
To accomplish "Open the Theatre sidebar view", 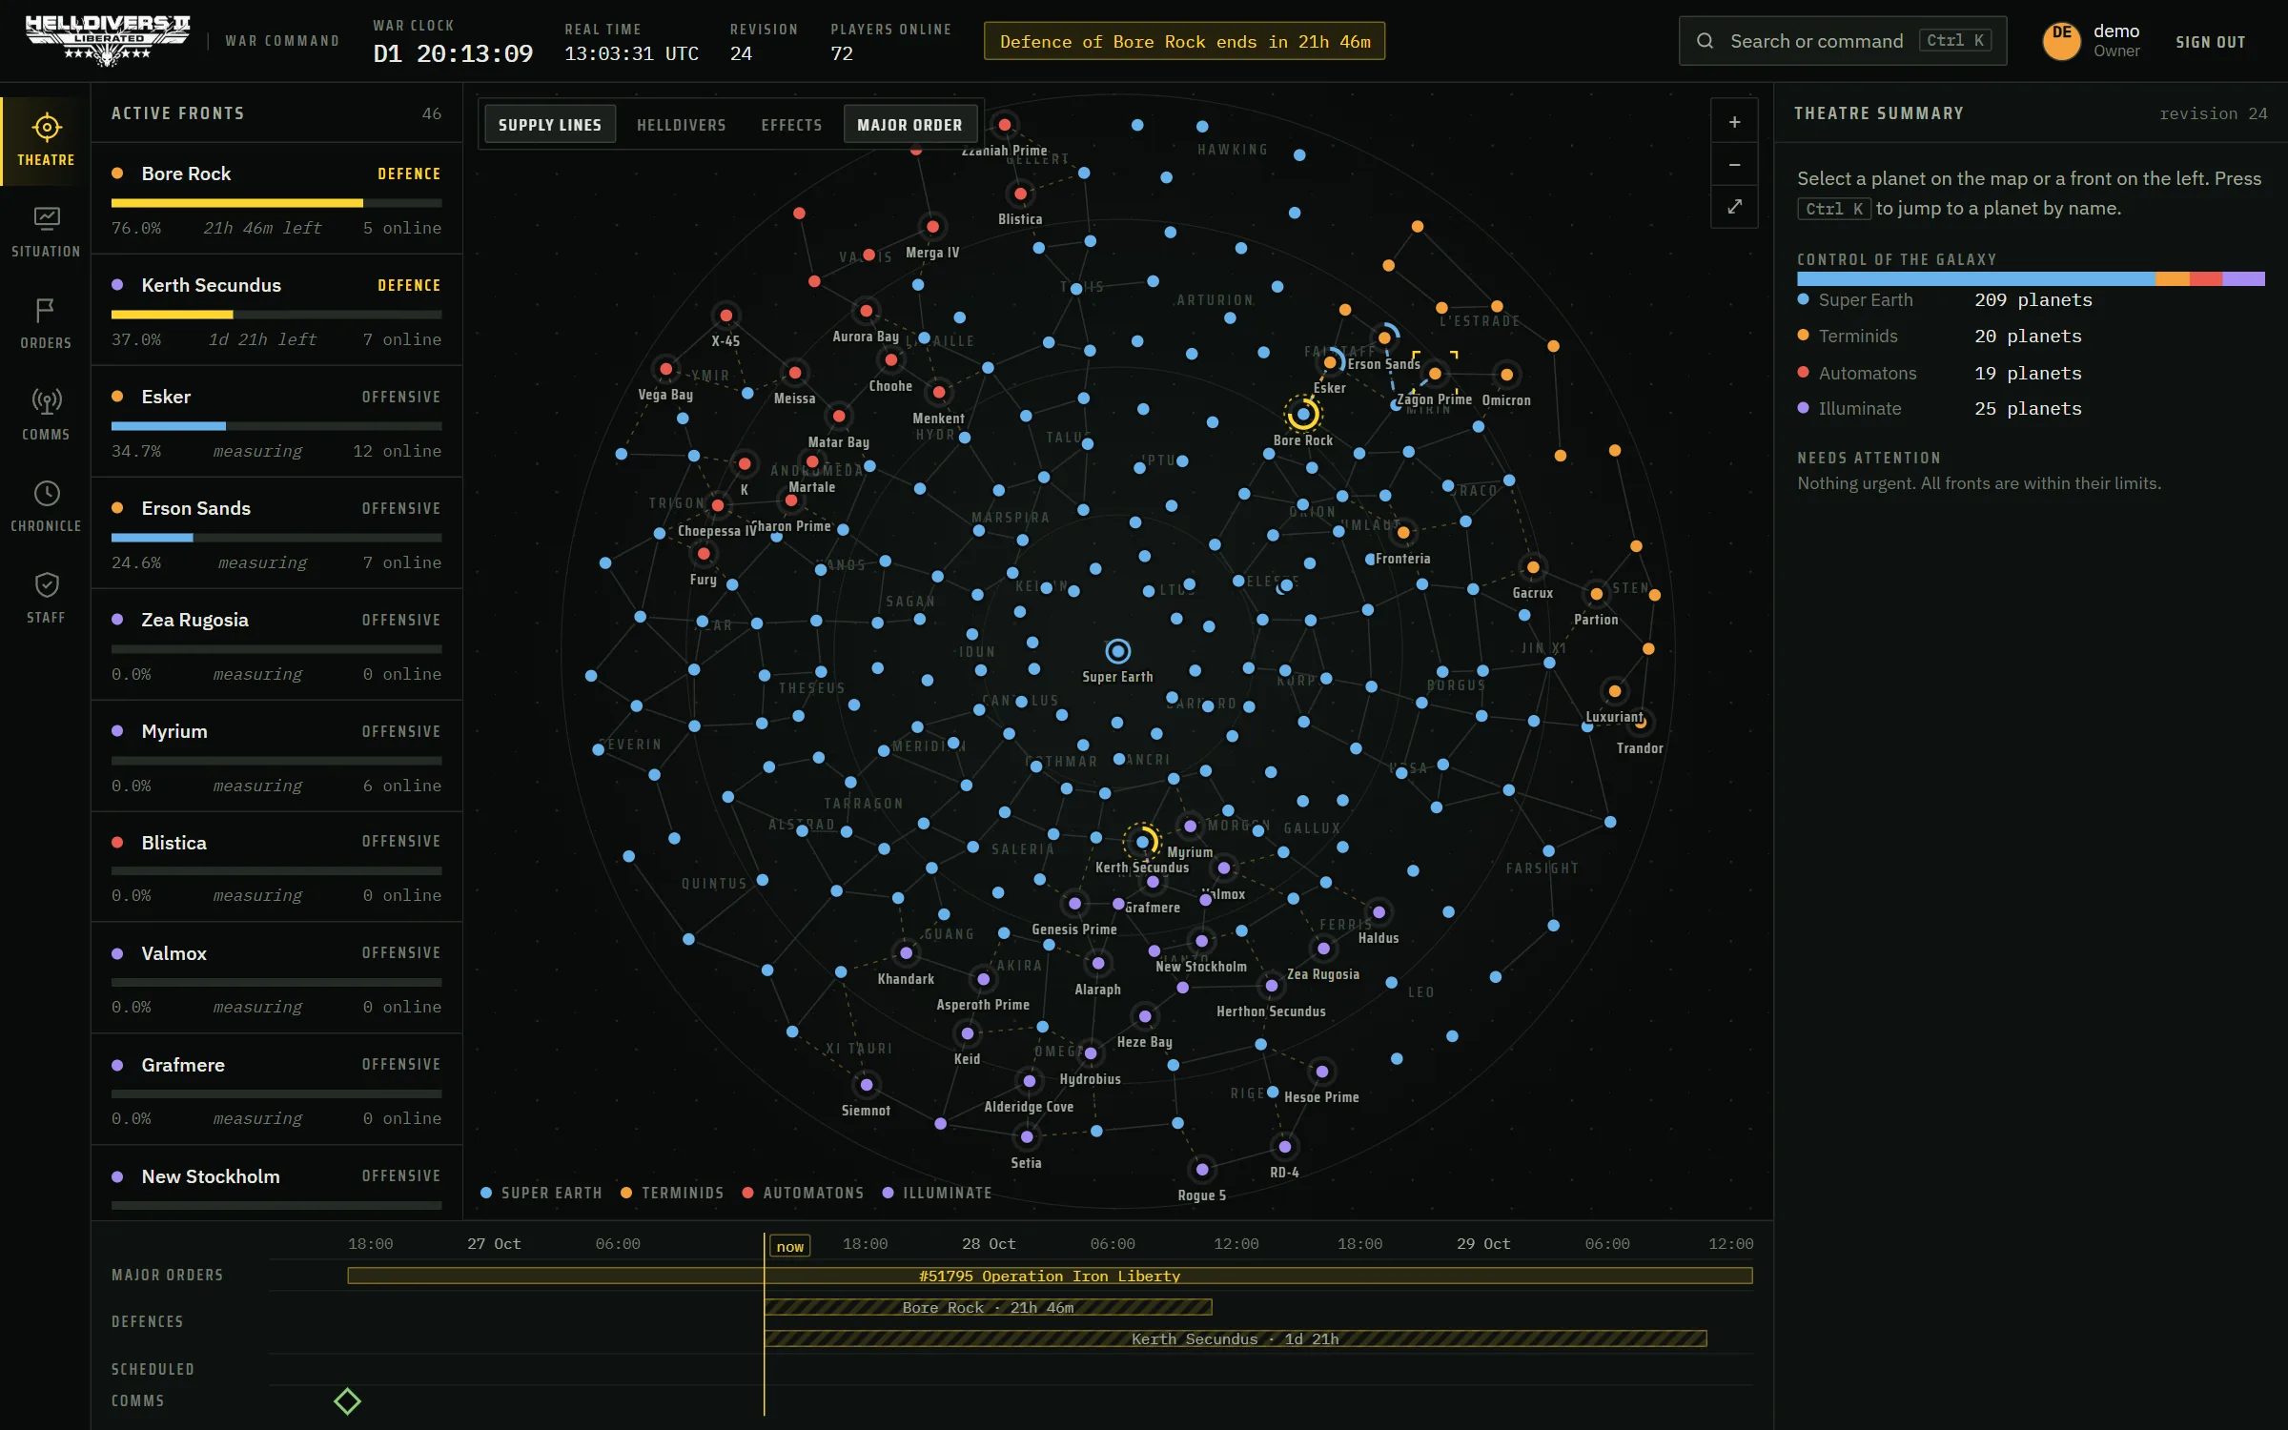I will tap(46, 141).
